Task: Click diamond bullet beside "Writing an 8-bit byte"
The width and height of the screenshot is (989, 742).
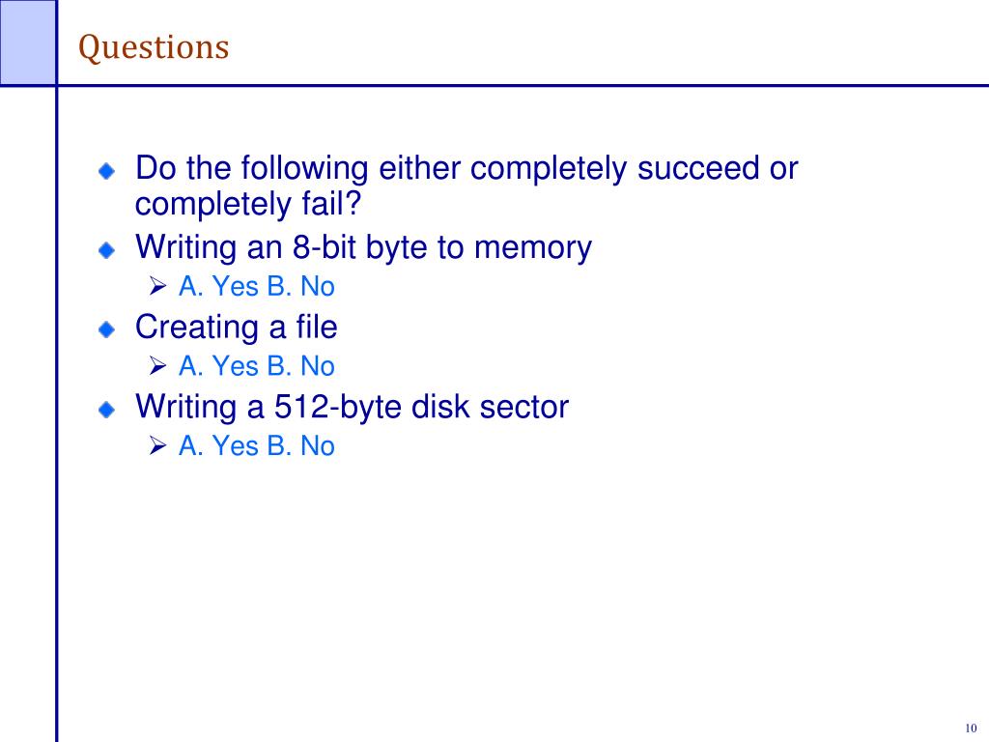Action: pos(107,250)
